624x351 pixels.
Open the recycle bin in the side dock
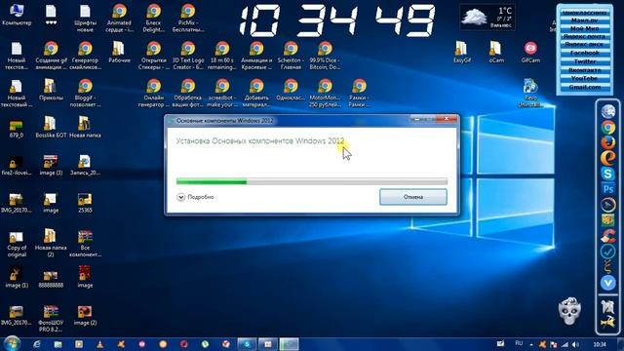[608, 307]
